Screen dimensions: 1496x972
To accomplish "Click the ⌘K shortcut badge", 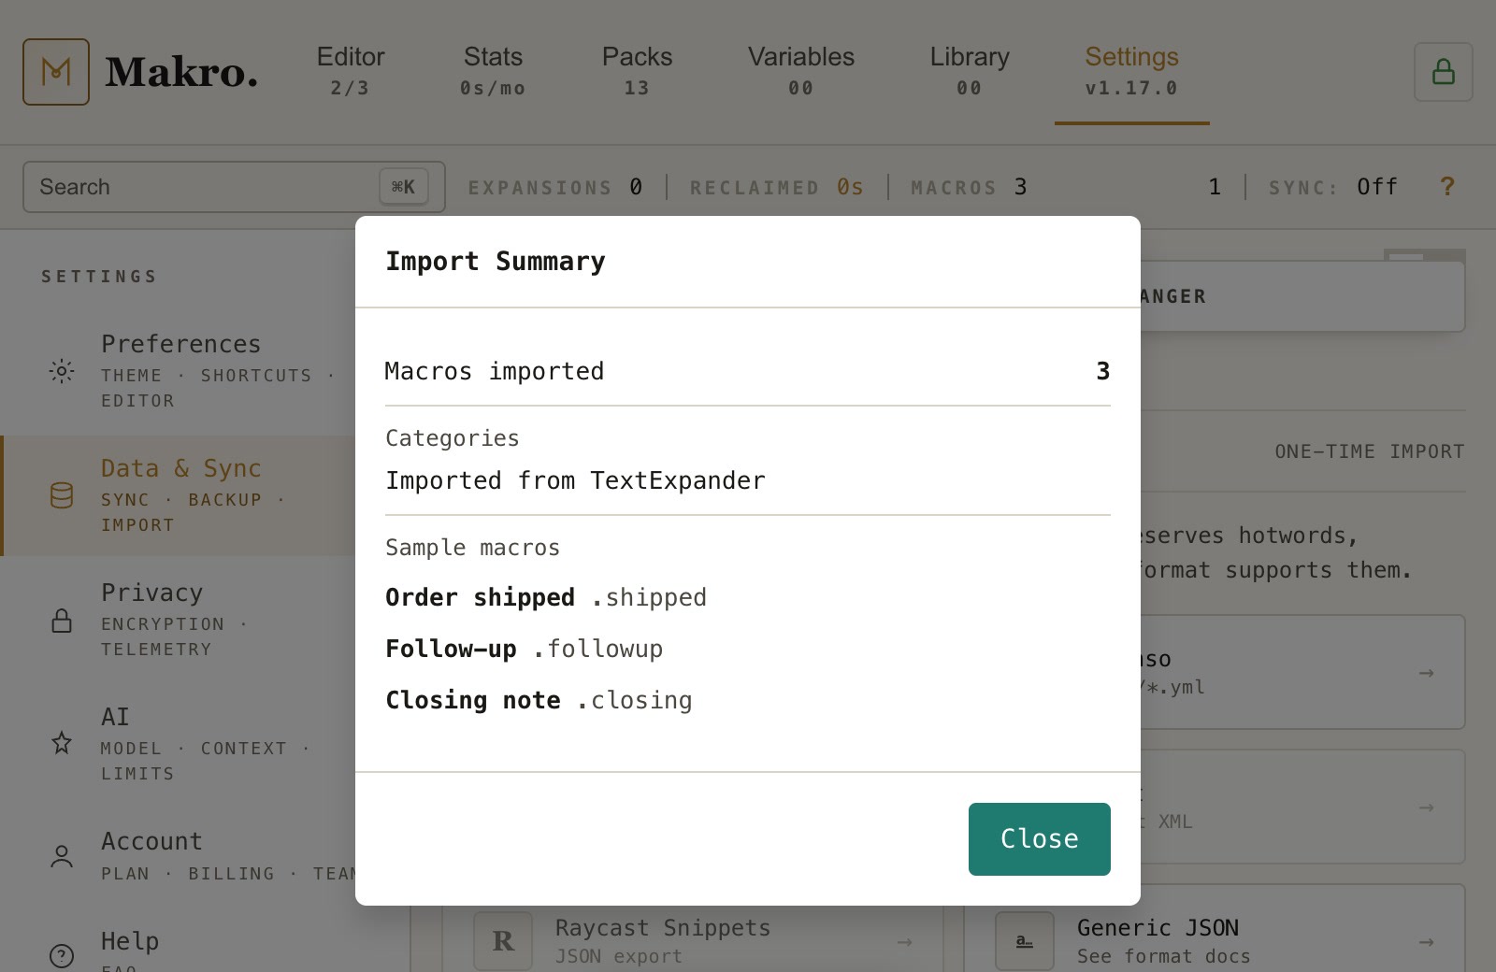I will (404, 187).
